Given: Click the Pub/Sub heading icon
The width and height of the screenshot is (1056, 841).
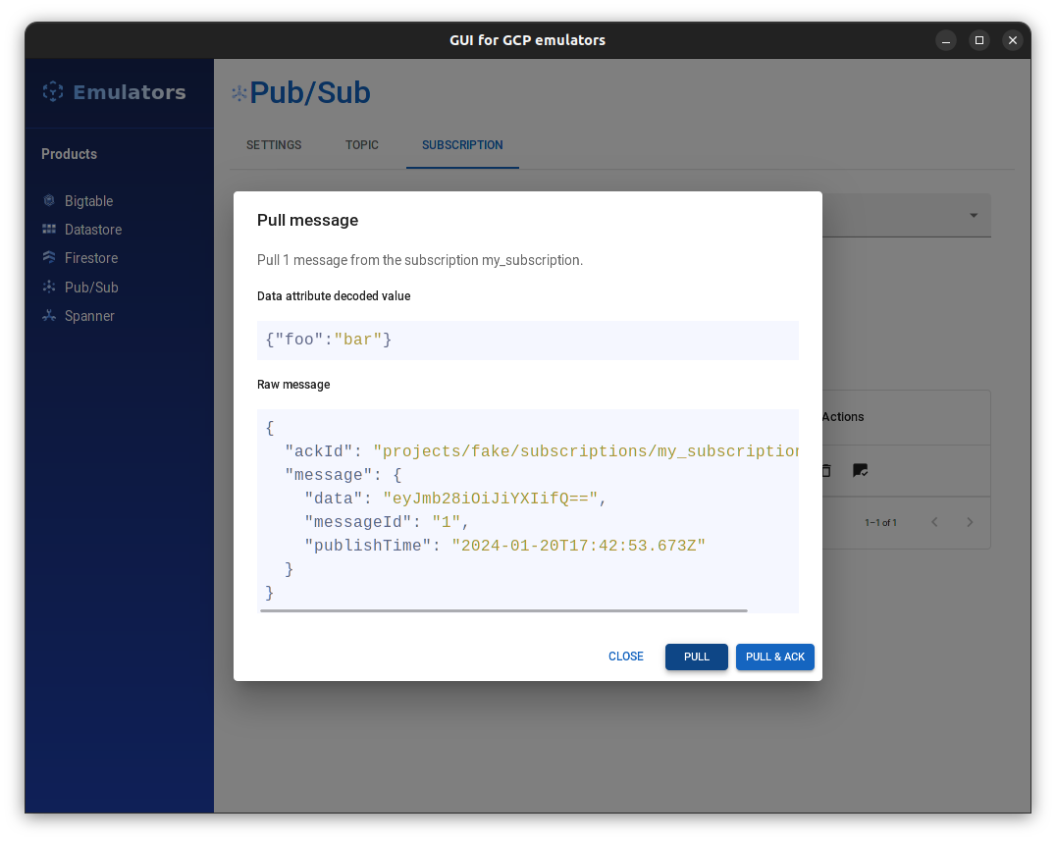Looking at the screenshot, I should click(239, 93).
